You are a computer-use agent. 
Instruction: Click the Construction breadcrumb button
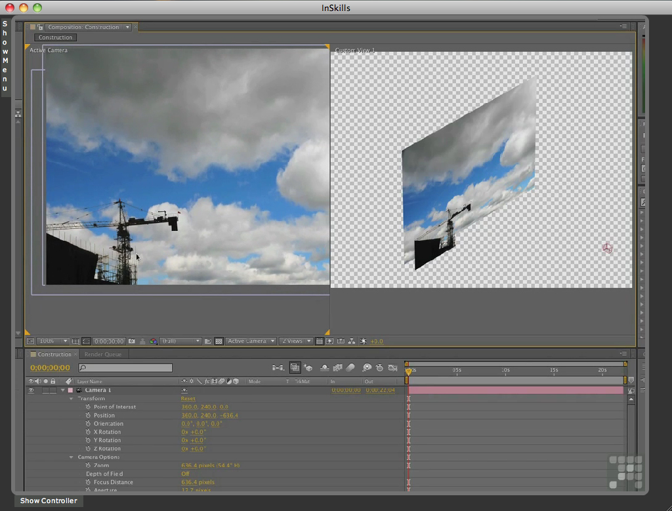coord(55,37)
